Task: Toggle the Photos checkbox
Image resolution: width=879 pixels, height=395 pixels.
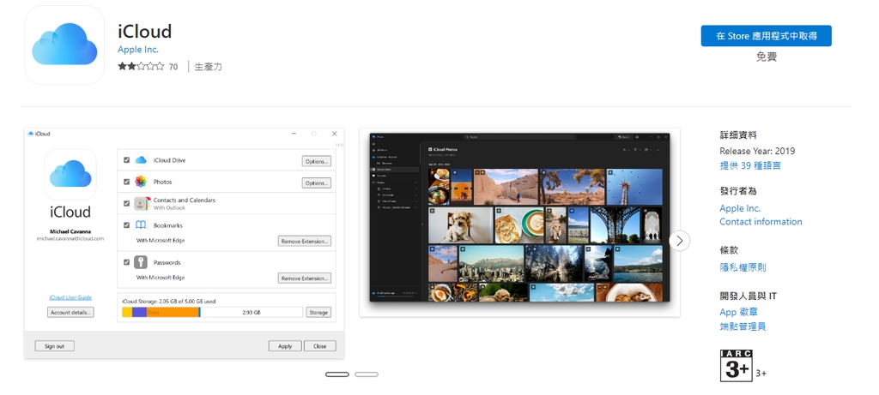Action: coord(127,182)
